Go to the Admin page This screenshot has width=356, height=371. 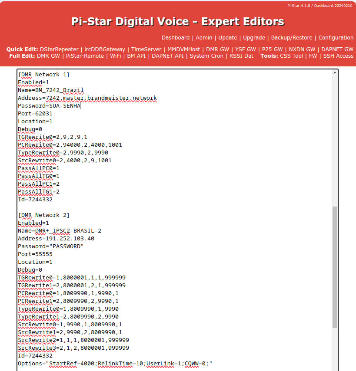click(x=204, y=38)
